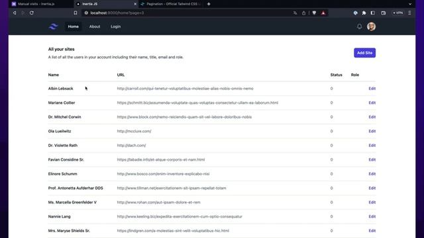Click the URL column header
Screen dimensions: 424x238
coord(121,75)
